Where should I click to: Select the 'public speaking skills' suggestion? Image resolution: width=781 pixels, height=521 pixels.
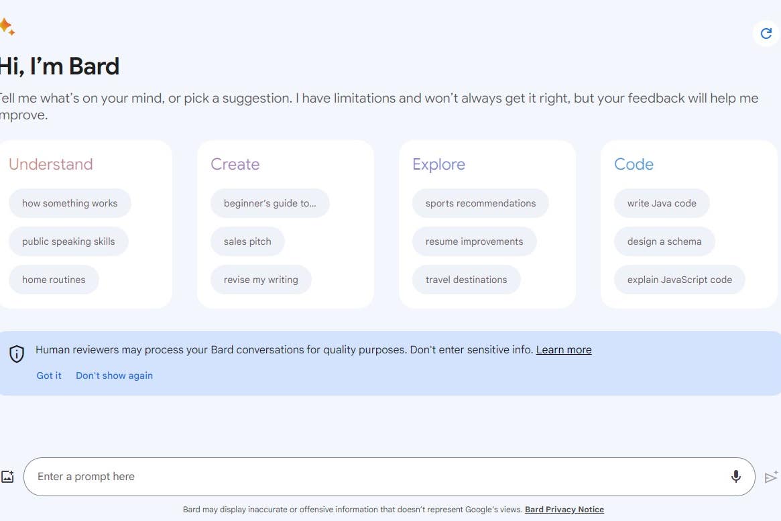coord(68,241)
